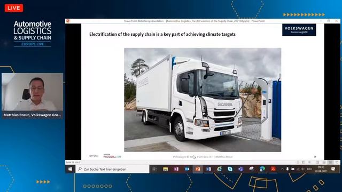Click the taskbar search box 'Zur Suche Text hier eingeben'
342x192 pixels.
112,169
